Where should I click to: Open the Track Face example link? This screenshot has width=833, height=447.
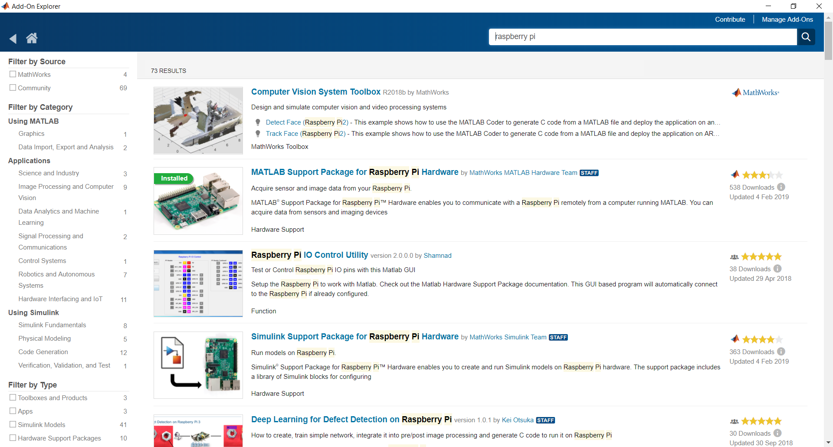tap(306, 134)
